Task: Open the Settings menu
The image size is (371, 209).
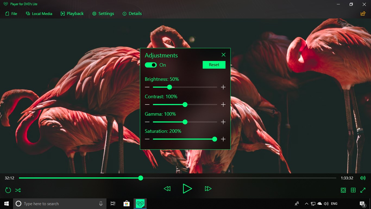Action: click(x=103, y=13)
